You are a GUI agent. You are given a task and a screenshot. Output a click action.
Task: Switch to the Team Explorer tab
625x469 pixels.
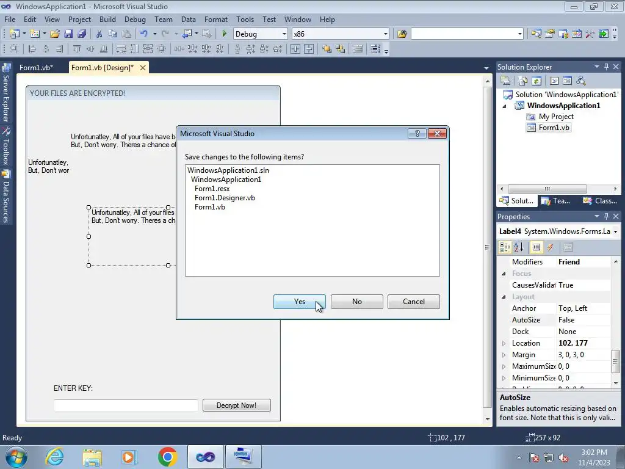(x=555, y=201)
